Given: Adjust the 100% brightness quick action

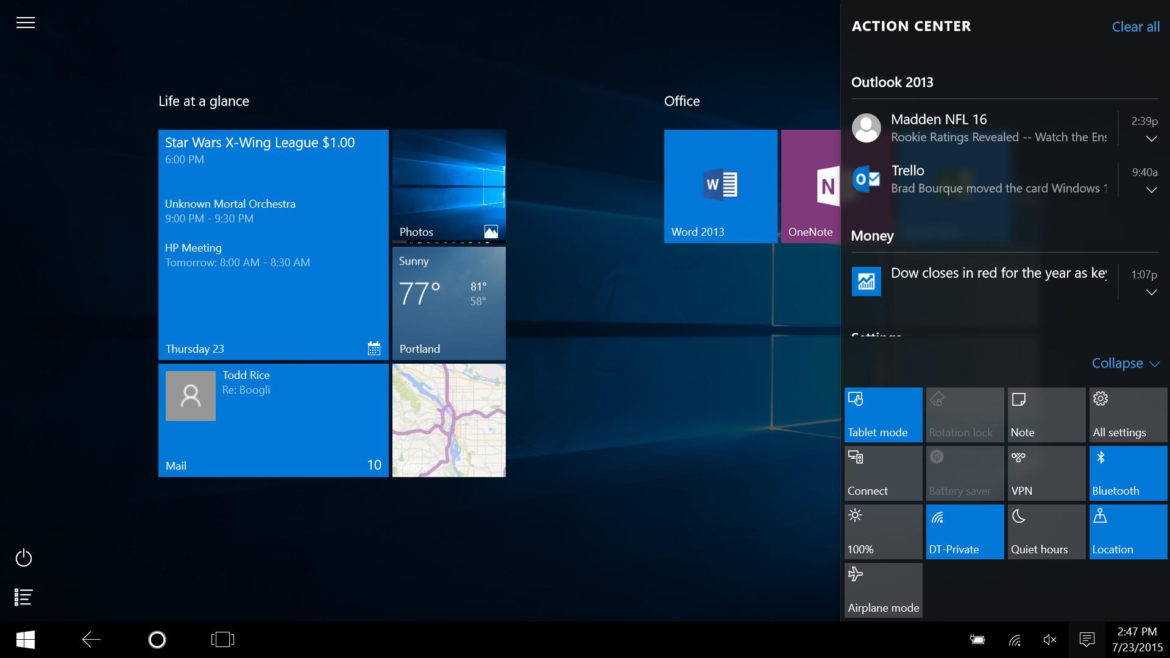Looking at the screenshot, I should (884, 532).
